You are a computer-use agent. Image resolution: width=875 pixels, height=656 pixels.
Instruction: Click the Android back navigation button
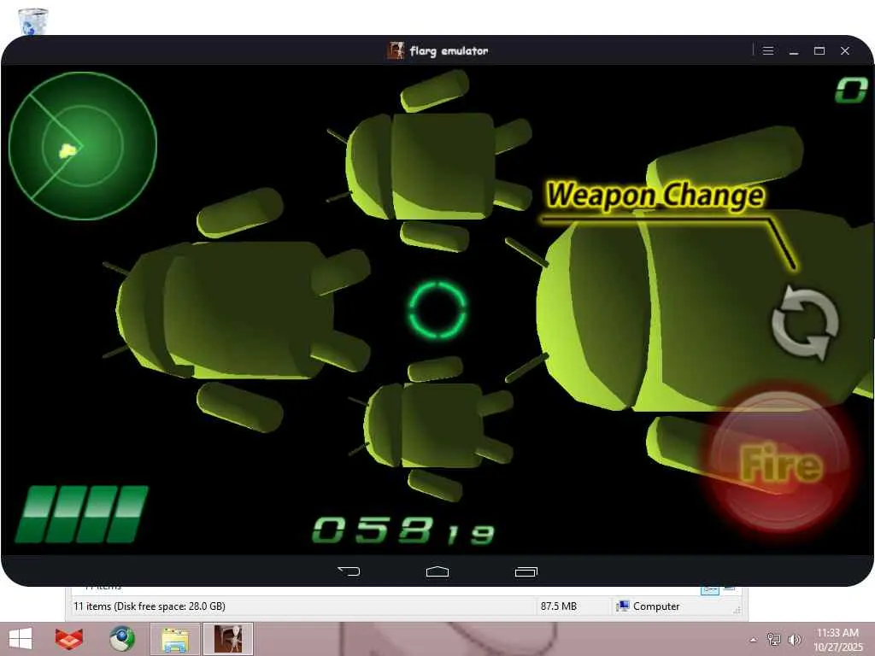point(349,571)
